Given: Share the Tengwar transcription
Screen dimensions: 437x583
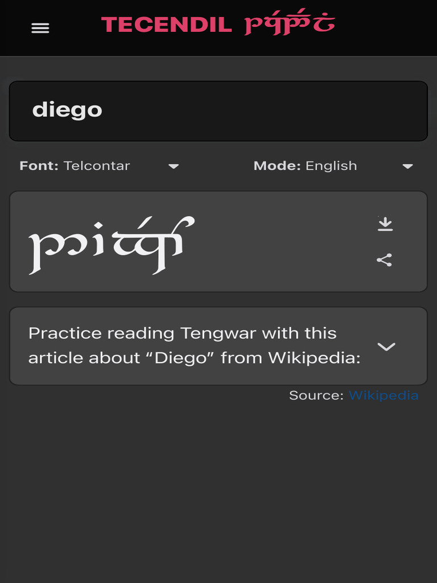Looking at the screenshot, I should [385, 260].
